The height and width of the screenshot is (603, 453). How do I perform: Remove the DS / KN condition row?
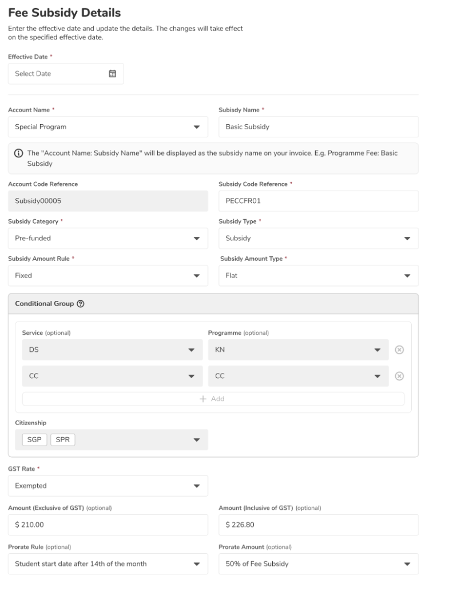point(400,350)
